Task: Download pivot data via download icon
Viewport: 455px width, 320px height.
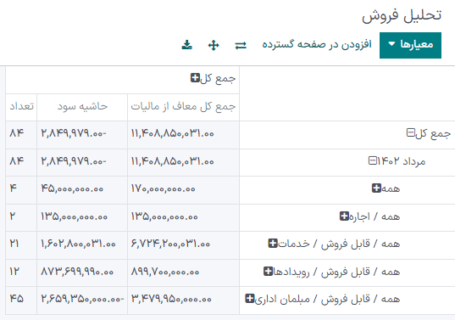Action: coord(187,45)
